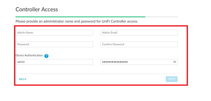Reveal device password with the eye icon

[x=175, y=62]
